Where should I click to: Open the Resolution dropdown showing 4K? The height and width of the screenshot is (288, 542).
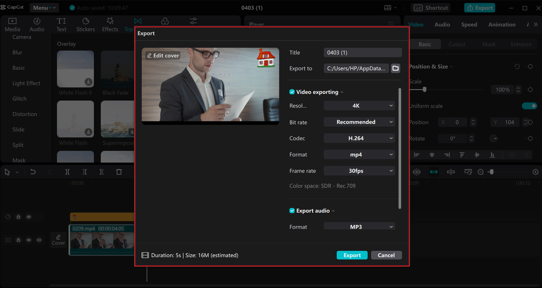[x=359, y=106]
